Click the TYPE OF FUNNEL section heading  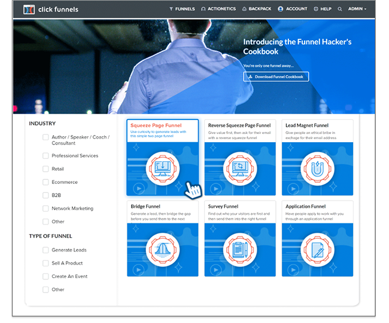(50, 236)
